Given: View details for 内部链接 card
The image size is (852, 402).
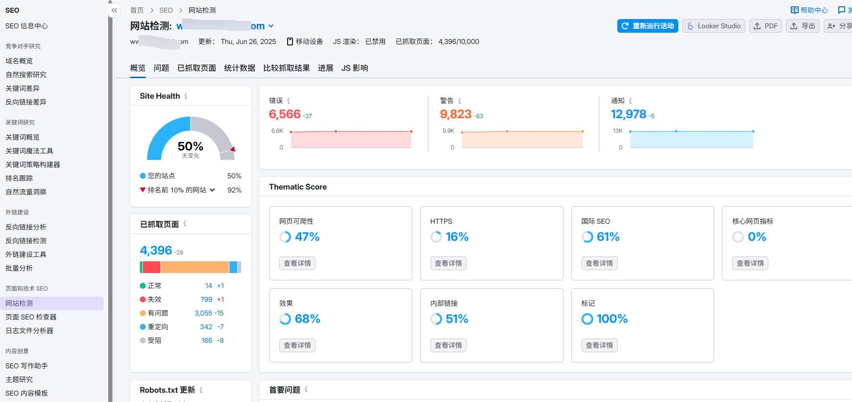Looking at the screenshot, I should 448,345.
